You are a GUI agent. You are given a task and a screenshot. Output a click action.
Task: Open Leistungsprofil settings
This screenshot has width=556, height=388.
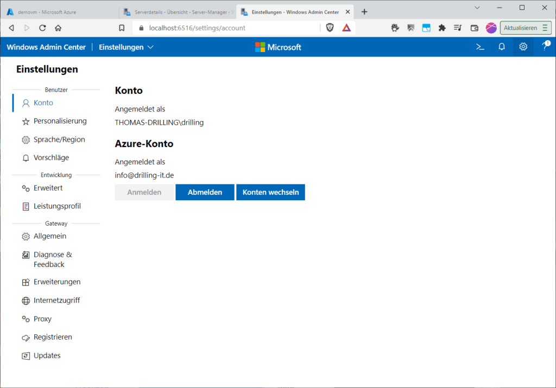[x=56, y=206]
